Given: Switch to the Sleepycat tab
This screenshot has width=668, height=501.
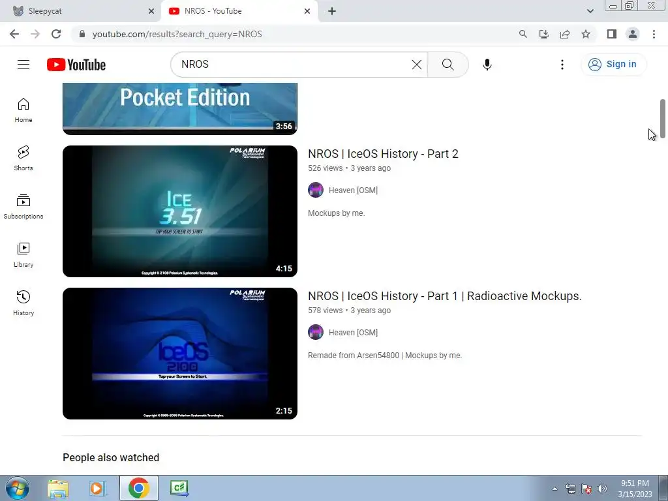Looking at the screenshot, I should [81, 11].
